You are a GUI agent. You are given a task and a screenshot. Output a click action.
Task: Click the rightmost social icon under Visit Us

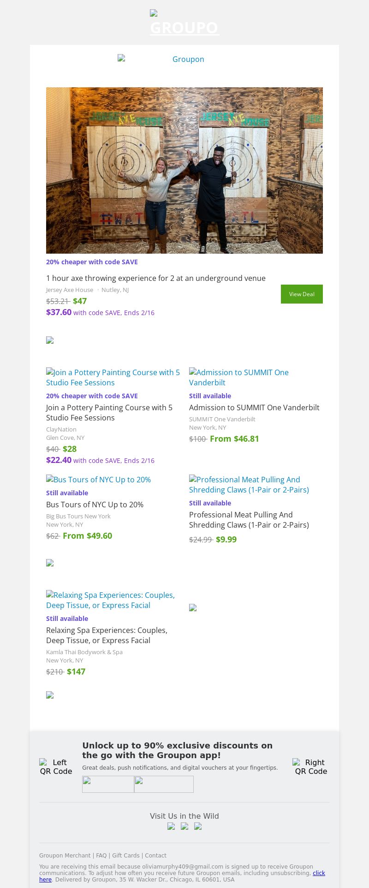point(198,827)
